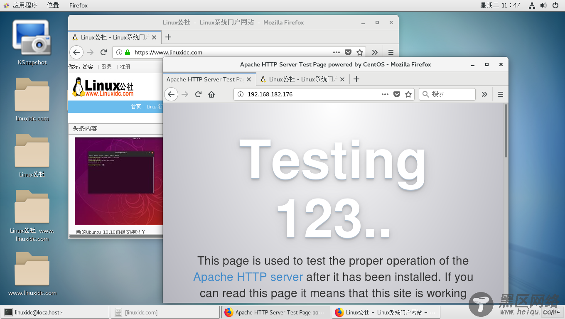
Task: Switch to the Apache HTTP Server Test Page taskbar item
Action: 275,312
